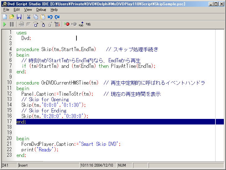Paste using the clipboard icon
The height and width of the screenshot is (170, 226).
(x=43, y=17)
